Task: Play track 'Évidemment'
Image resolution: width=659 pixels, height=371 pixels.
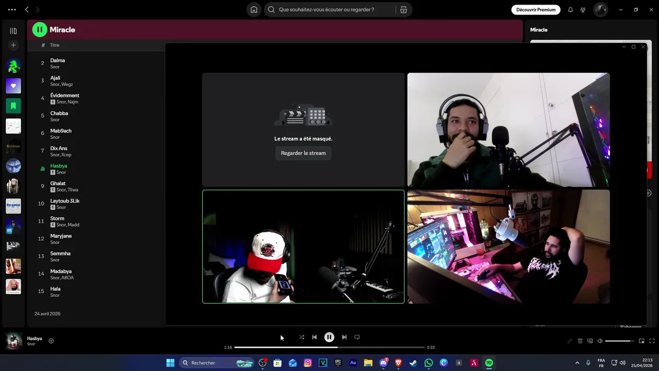Action: (x=65, y=95)
